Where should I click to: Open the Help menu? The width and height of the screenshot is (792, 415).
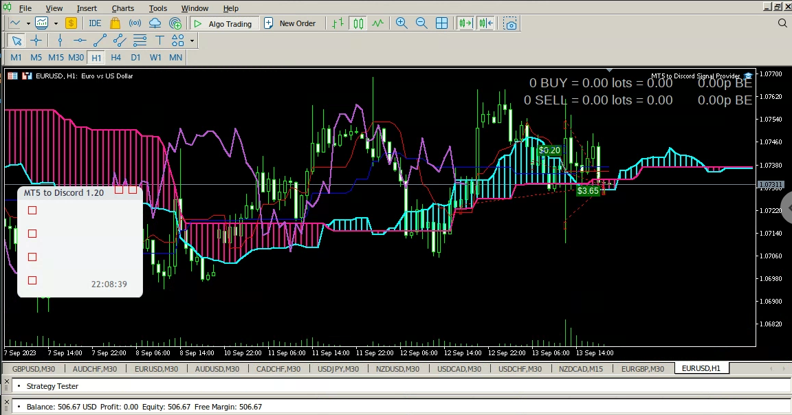(x=231, y=8)
